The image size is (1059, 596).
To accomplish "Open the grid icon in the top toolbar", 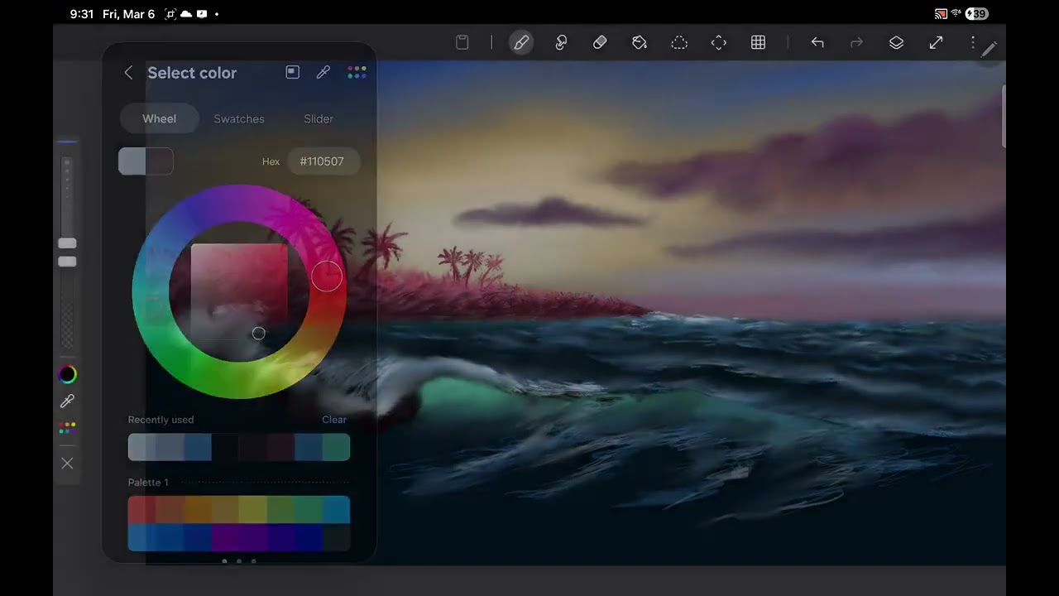I will click(x=758, y=42).
